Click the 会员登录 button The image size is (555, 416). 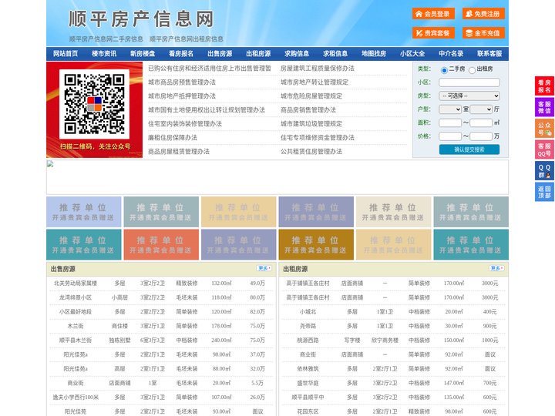[433, 14]
